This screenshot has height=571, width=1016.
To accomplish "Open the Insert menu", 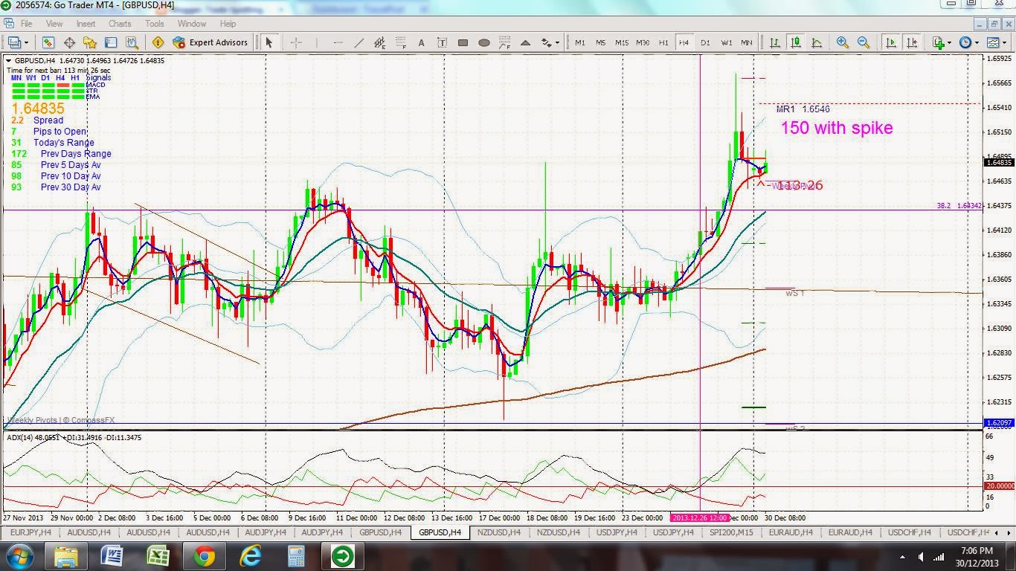I will tap(86, 24).
